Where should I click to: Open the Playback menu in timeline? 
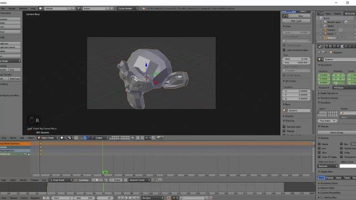(x=35, y=198)
